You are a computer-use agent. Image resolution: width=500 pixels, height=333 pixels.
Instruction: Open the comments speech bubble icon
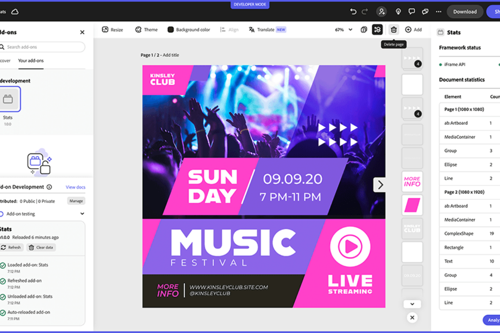coord(412,12)
